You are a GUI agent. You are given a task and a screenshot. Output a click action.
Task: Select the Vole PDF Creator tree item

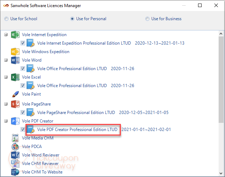click(x=38, y=121)
